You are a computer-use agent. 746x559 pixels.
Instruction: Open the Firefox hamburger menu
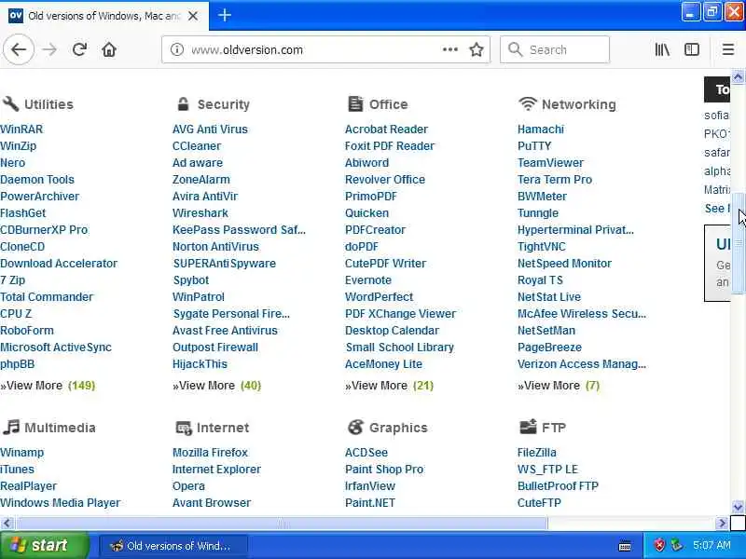[728, 49]
